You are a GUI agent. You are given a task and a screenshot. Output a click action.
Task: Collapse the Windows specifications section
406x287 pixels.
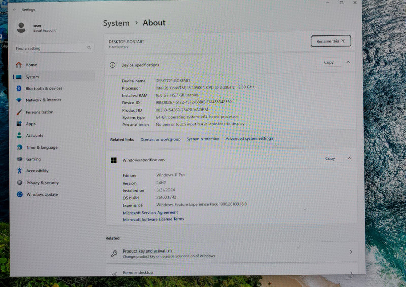(x=350, y=158)
